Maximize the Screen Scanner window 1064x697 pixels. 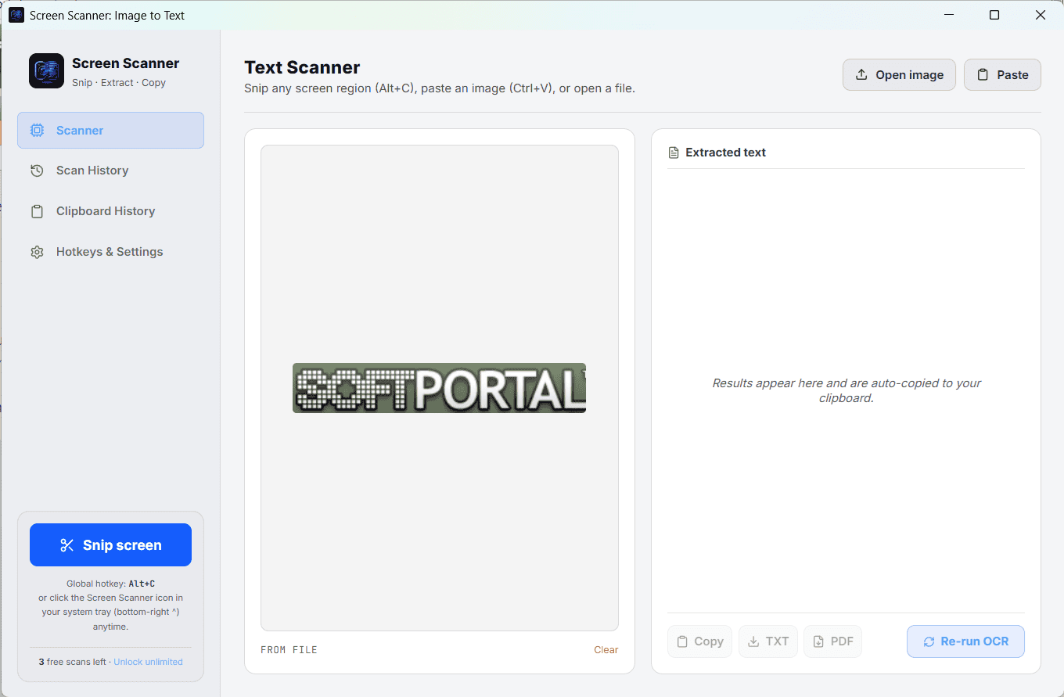994,15
